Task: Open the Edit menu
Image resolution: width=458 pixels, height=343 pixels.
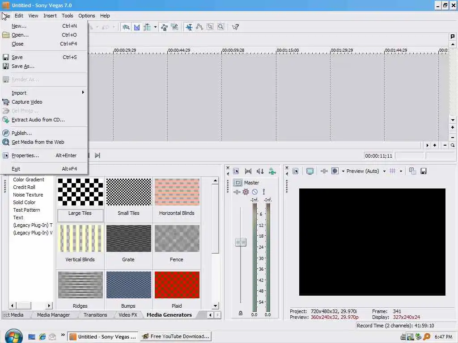Action: 19,16
